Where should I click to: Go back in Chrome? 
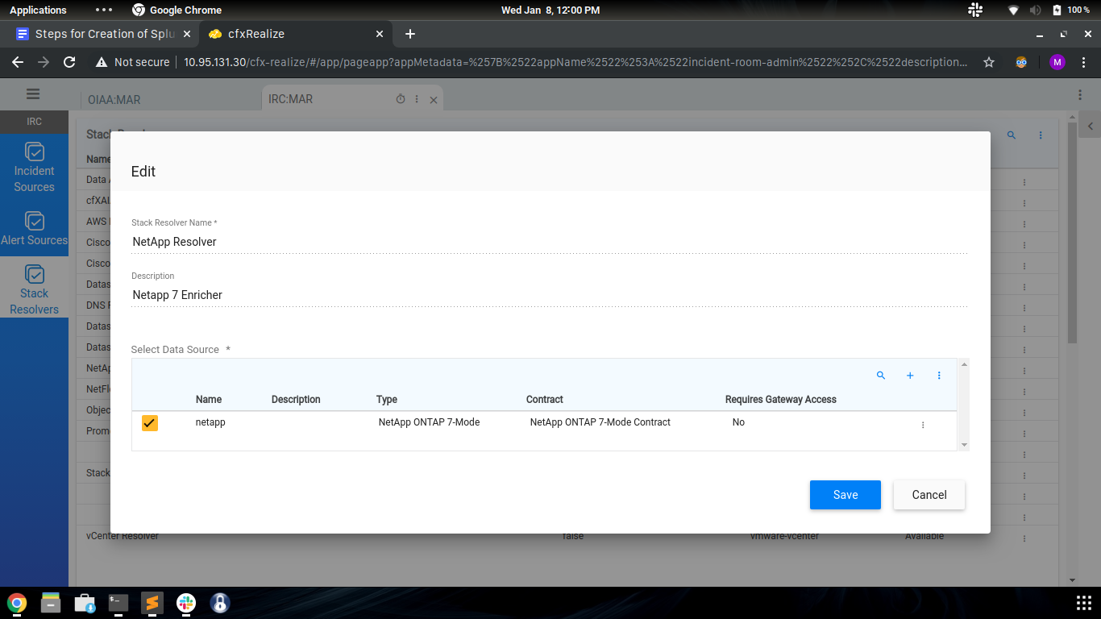(x=18, y=62)
